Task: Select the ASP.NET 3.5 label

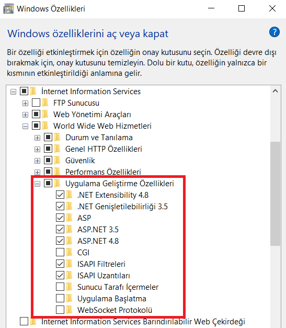Action: pyautogui.click(x=98, y=230)
